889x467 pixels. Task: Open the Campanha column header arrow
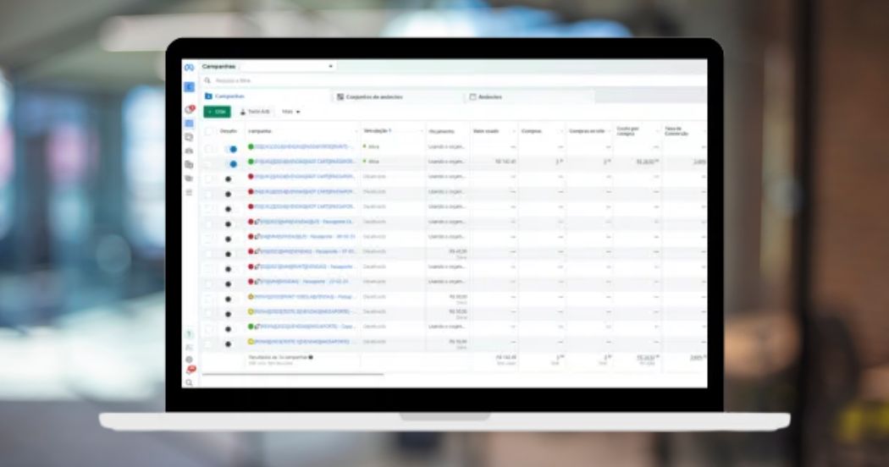pyautogui.click(x=356, y=131)
